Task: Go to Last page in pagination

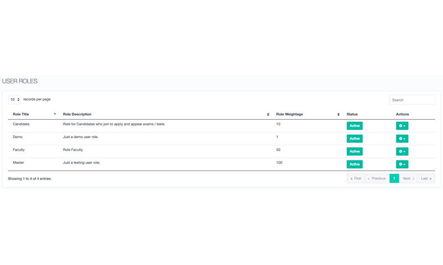Action: click(426, 178)
